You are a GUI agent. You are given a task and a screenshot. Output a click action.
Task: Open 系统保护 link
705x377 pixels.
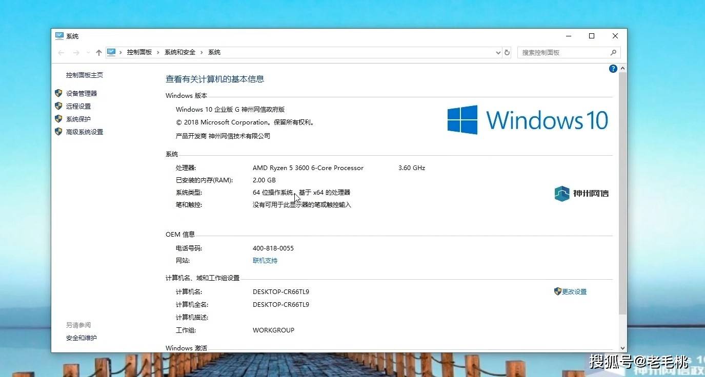[x=78, y=119]
